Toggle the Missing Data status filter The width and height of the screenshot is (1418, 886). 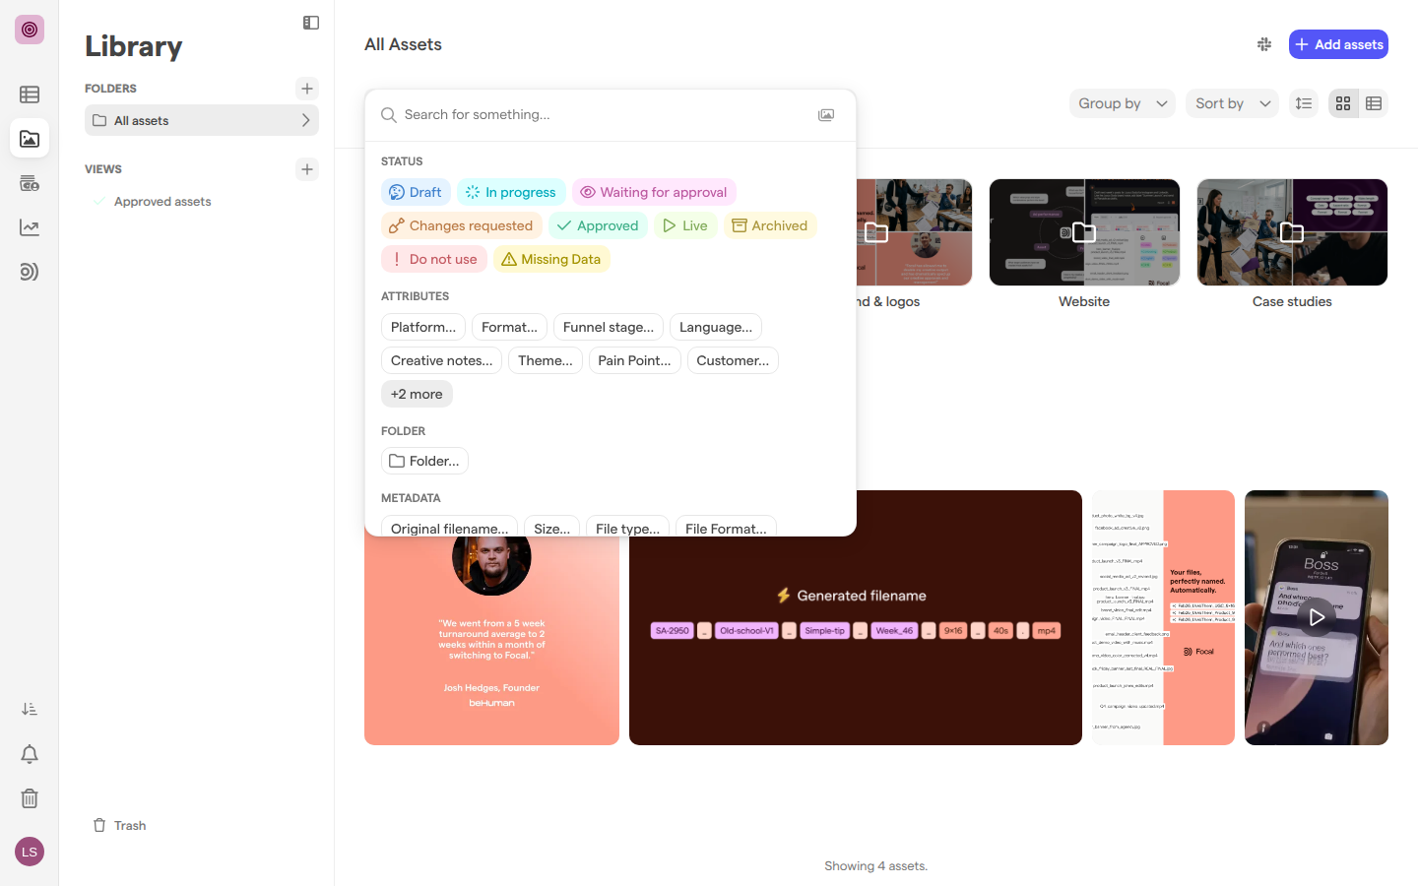coord(551,259)
